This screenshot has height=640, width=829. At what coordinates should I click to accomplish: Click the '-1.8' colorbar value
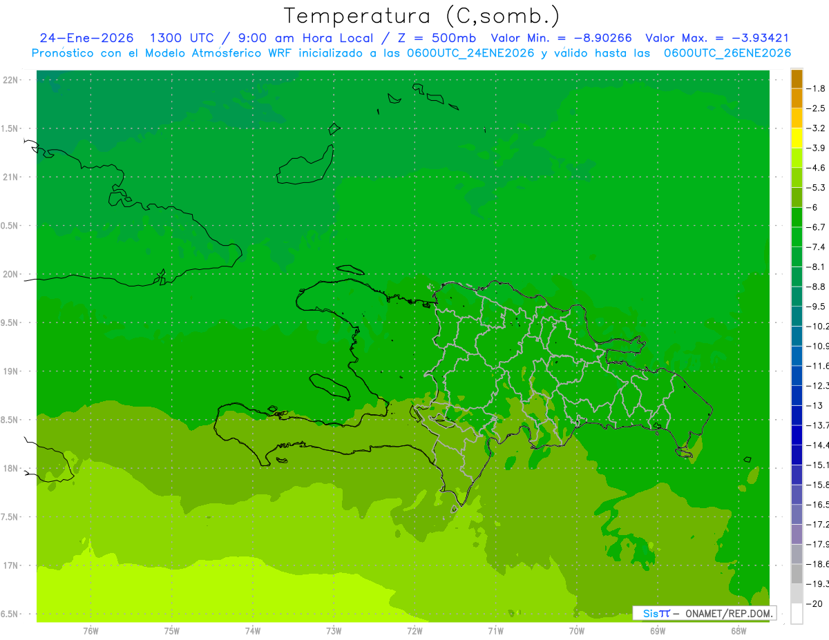[816, 88]
